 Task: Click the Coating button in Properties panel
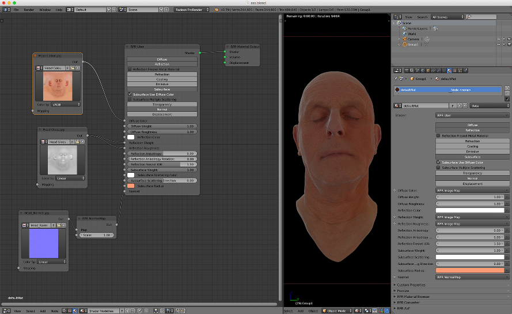tap(472, 146)
